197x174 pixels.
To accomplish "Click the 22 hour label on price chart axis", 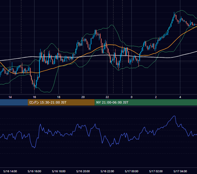I will 107,97.
